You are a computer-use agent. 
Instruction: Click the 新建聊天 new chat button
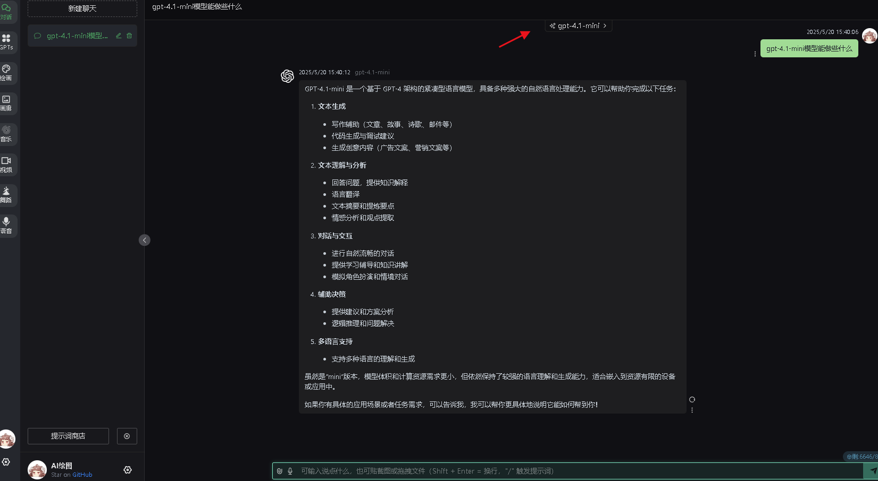[82, 8]
